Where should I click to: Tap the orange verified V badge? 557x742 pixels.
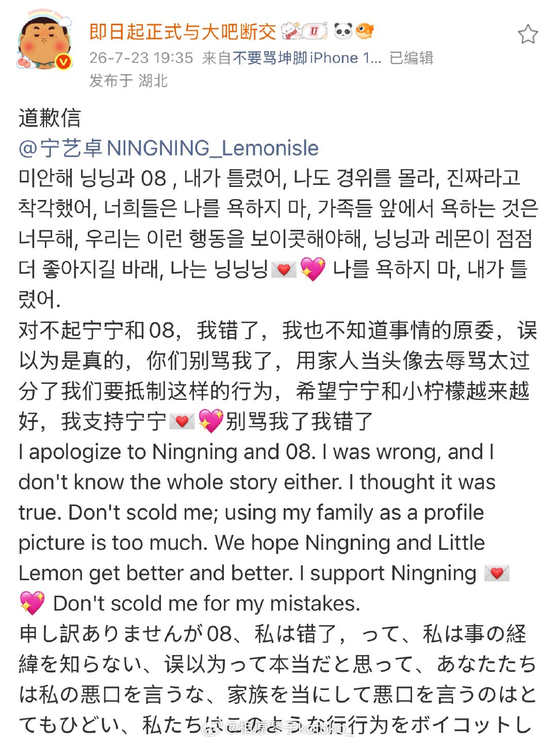(x=64, y=62)
